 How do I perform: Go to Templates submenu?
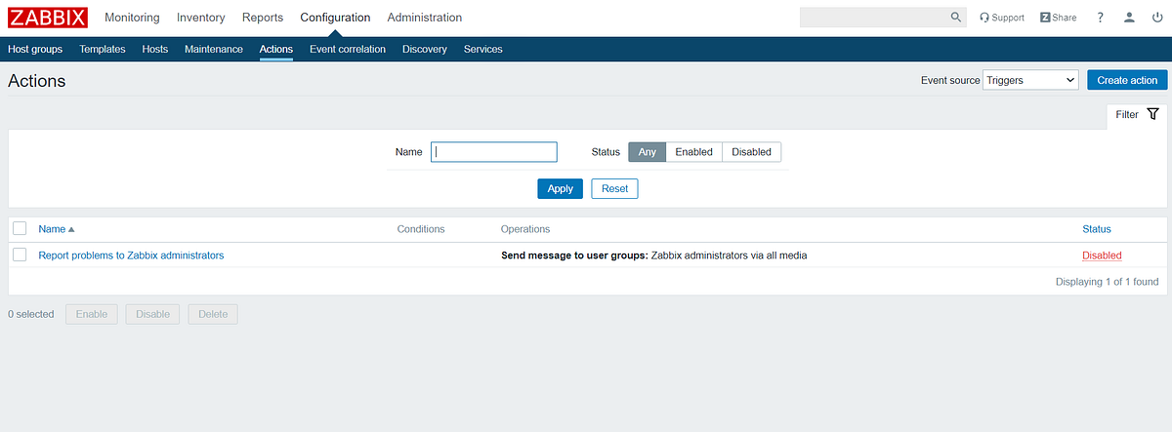103,49
